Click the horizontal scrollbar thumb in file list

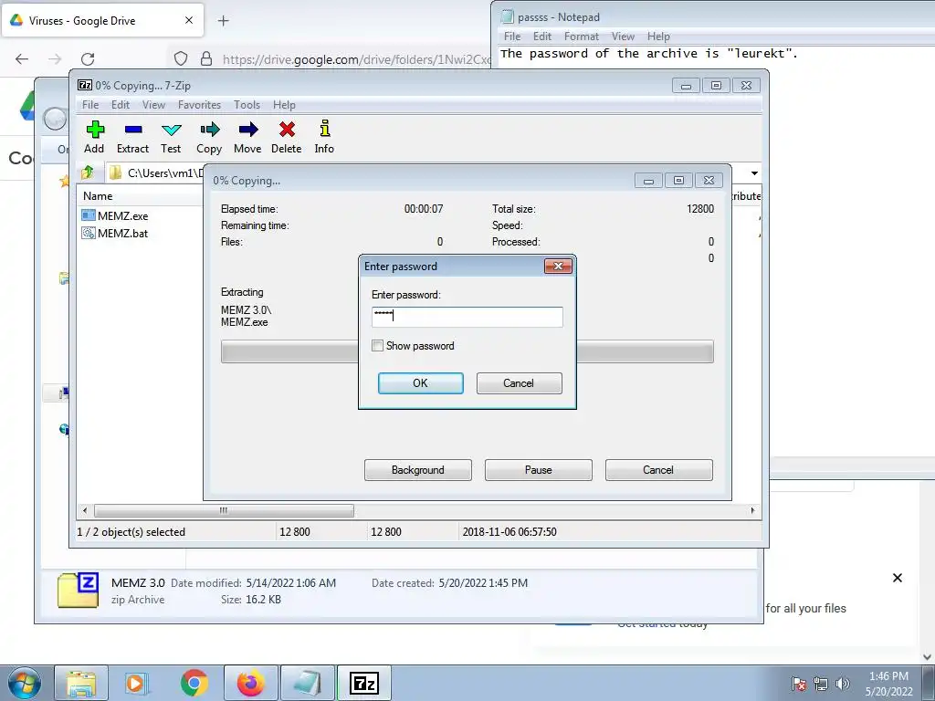tap(224, 510)
